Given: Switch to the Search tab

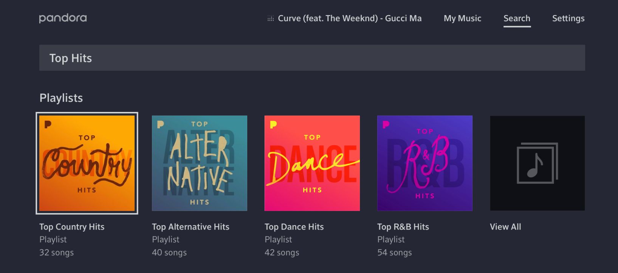Looking at the screenshot, I should click(x=517, y=18).
